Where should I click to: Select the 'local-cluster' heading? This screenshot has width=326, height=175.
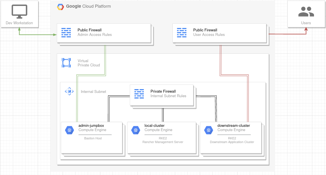[x=155, y=125]
